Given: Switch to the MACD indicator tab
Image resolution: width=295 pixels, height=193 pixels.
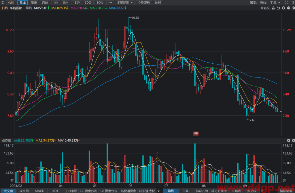Looking at the screenshot, I should [39, 191].
